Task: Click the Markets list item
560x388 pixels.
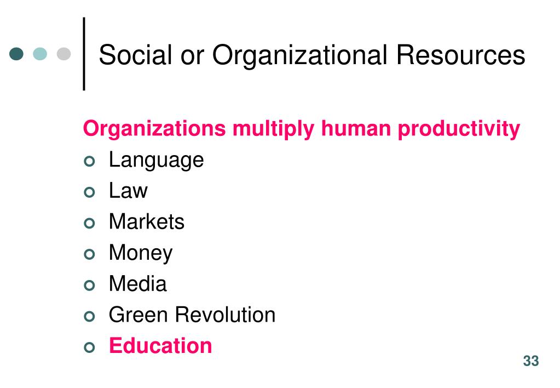Action: tap(147, 221)
